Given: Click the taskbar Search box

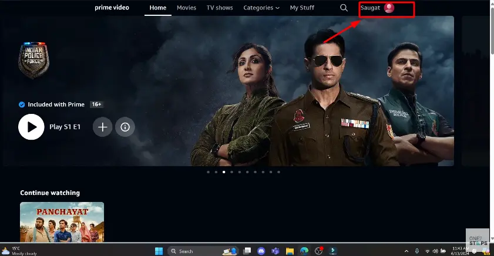Looking at the screenshot, I should [203, 251].
